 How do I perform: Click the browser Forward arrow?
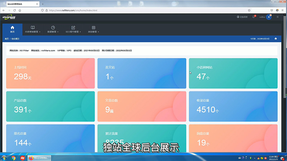point(9,10)
